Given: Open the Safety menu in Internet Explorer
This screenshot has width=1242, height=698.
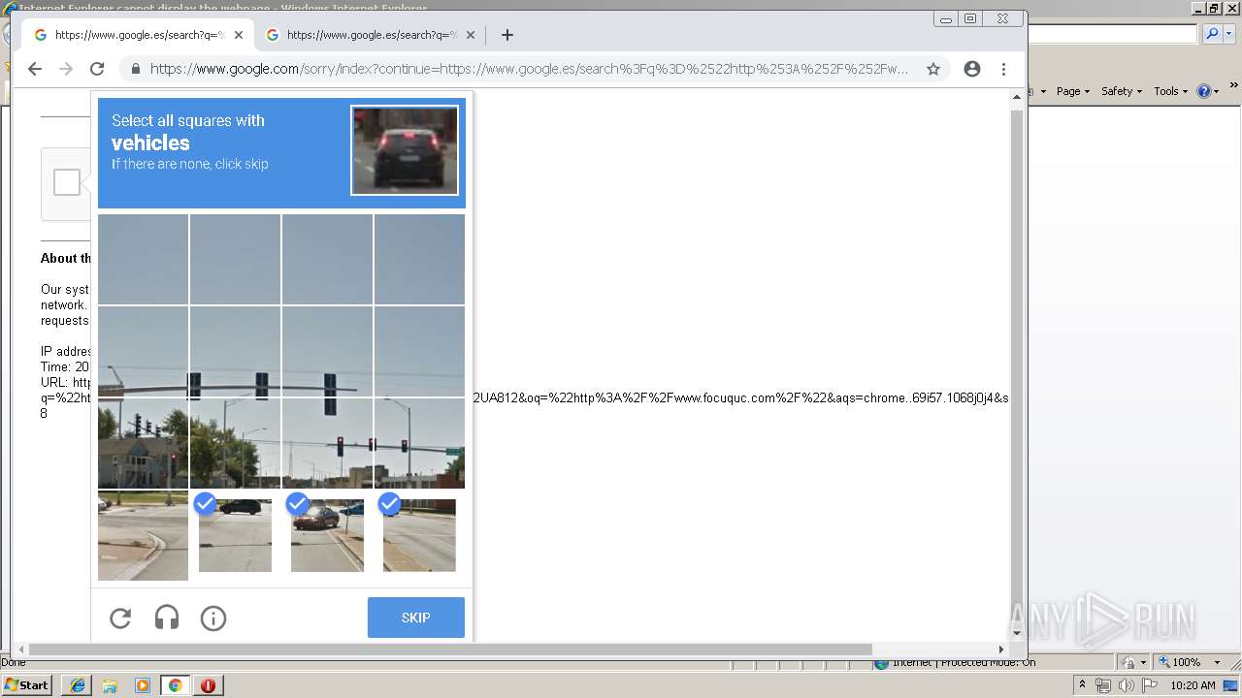Looking at the screenshot, I should coord(1122,91).
